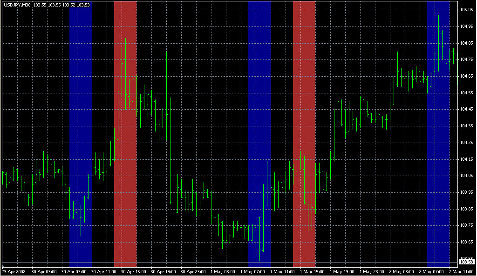Screen dimensions: 477x276
Task: Click the 30 Apr 03:00 time label
Action: pos(43,271)
